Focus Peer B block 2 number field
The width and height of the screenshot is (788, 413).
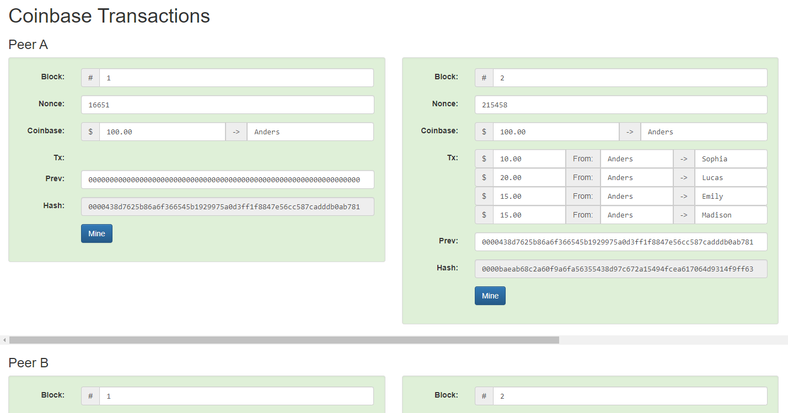(630, 396)
